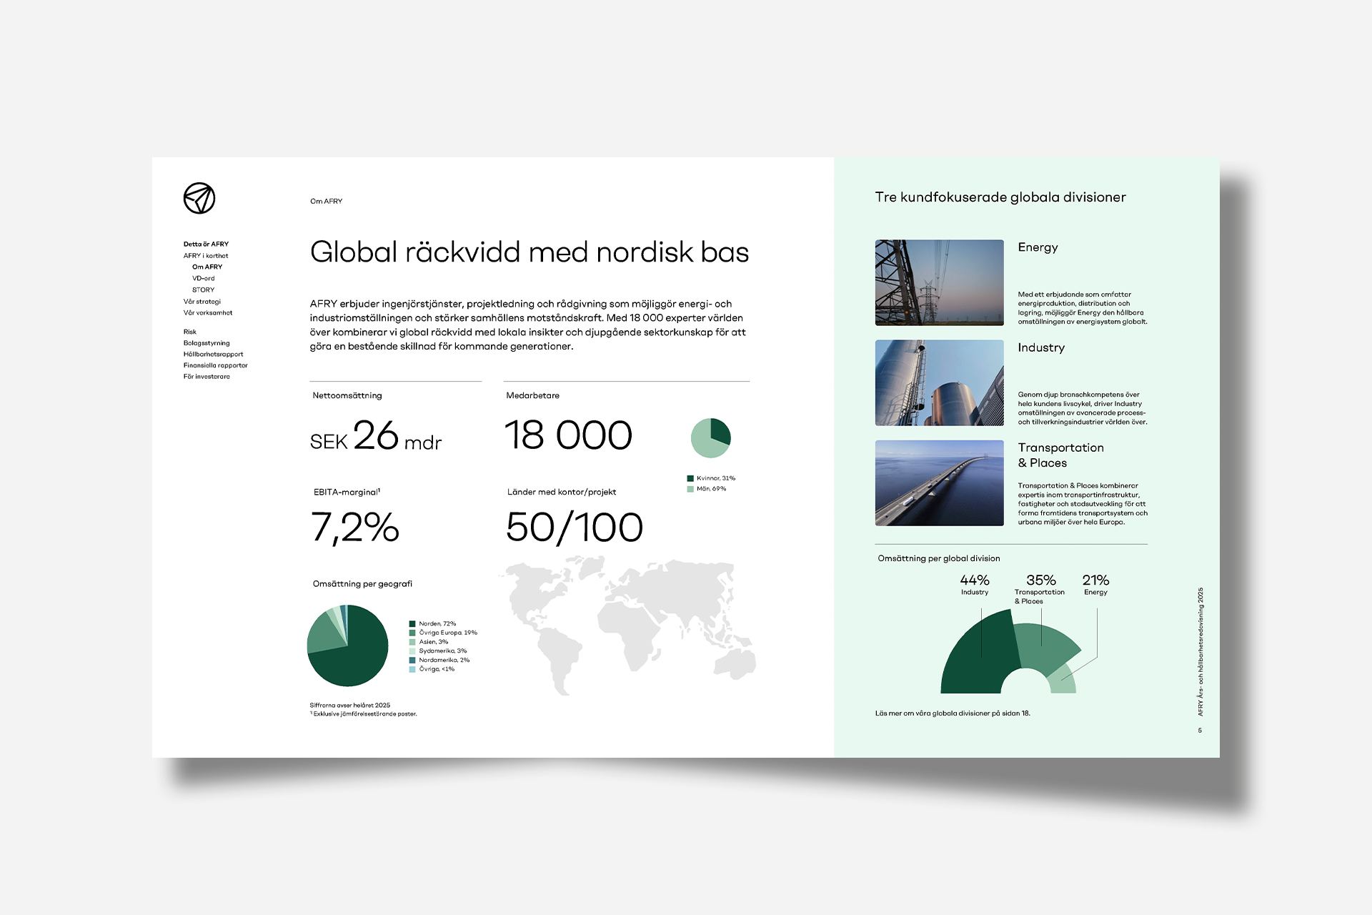
Task: Click the gender split pie chart
Action: [x=711, y=438]
